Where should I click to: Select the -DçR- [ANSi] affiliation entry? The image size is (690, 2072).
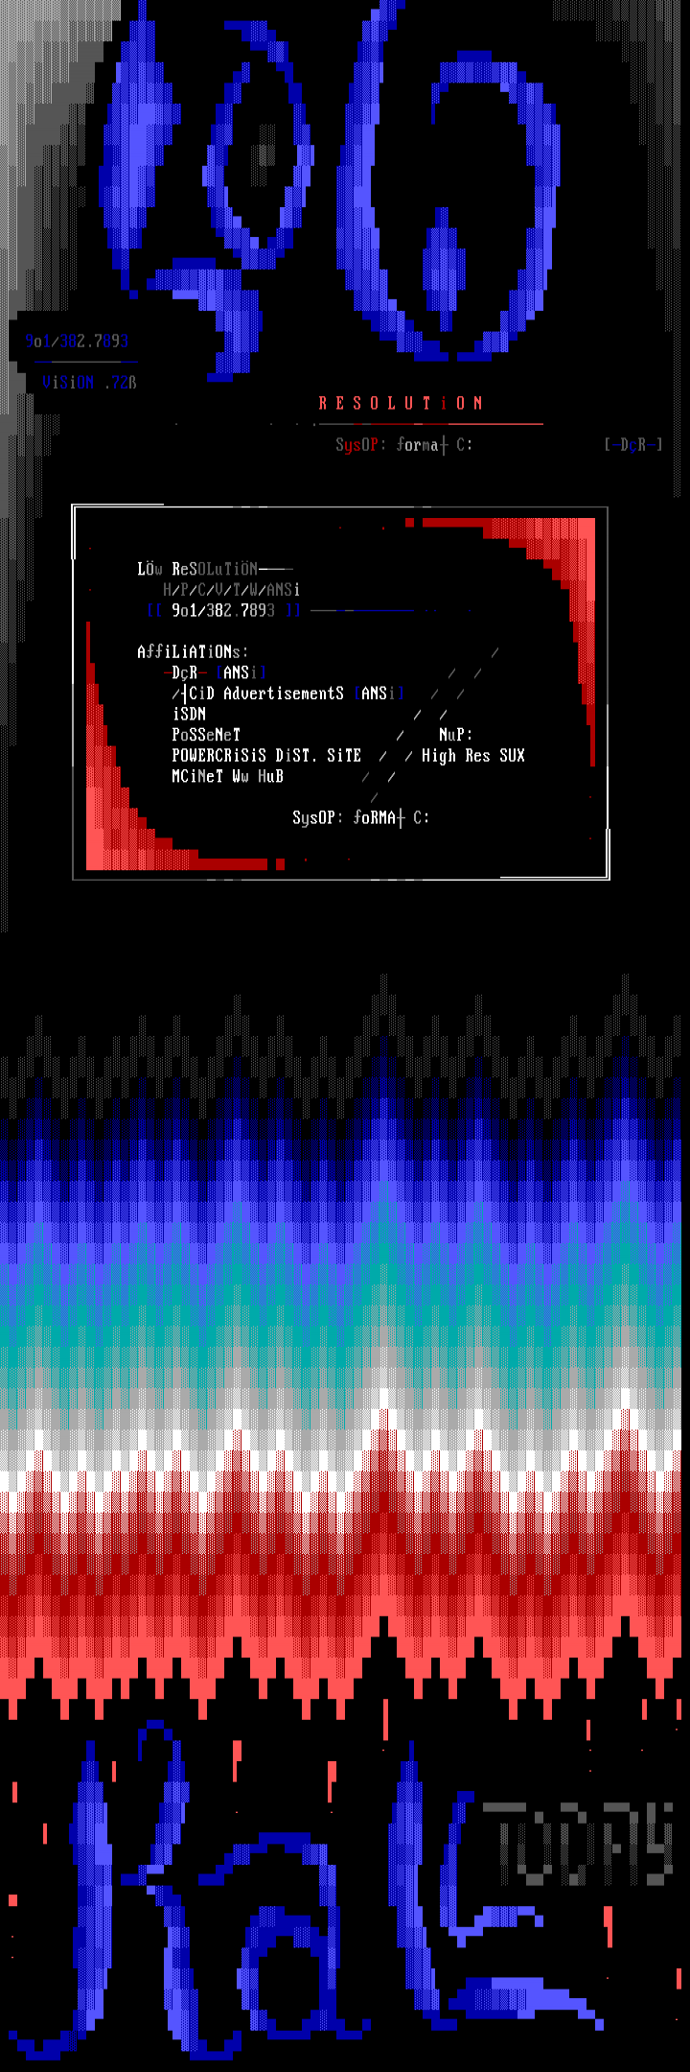[218, 672]
